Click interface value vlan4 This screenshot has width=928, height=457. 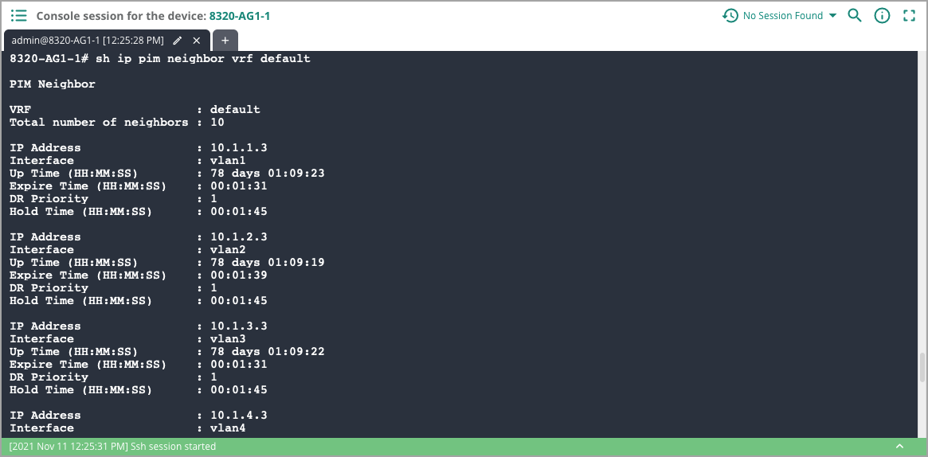228,428
